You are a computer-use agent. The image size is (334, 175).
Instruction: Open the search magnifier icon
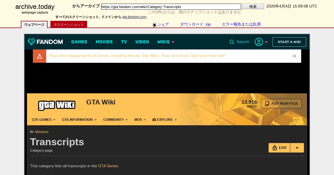(x=232, y=42)
